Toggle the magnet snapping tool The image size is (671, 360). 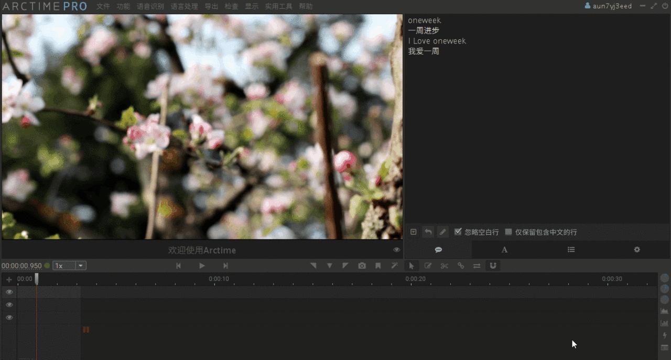point(493,266)
